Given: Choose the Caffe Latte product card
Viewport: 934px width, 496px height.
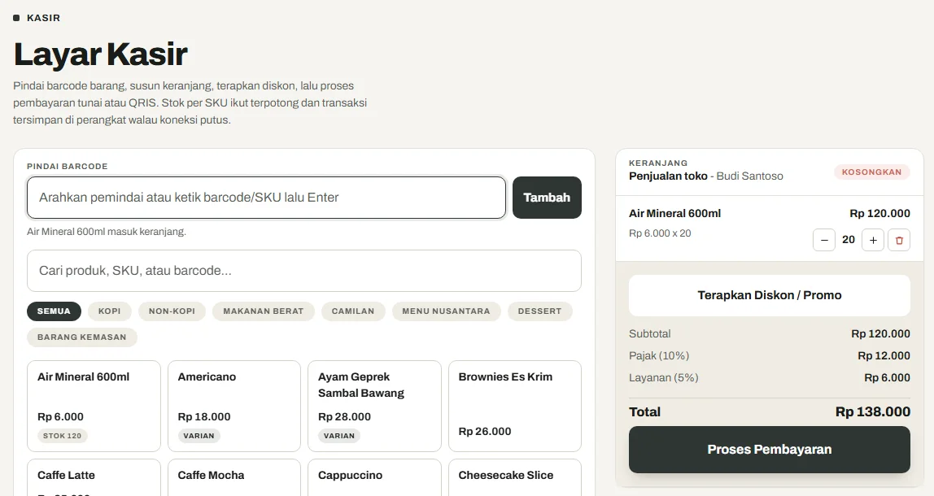Looking at the screenshot, I should tap(94, 477).
